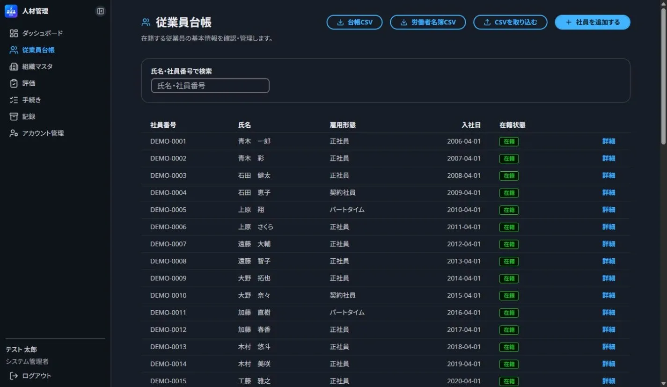Open 詳細 link for DEMO-0005 上原 翔
Image resolution: width=667 pixels, height=387 pixels.
[608, 210]
